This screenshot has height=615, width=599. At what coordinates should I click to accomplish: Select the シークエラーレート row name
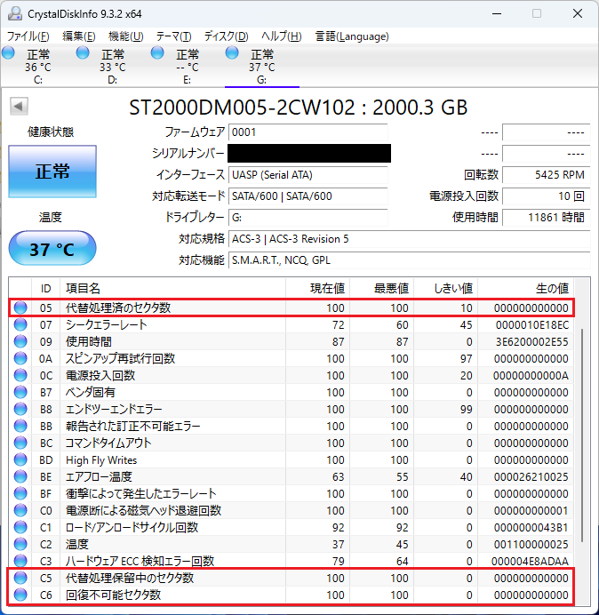107,324
